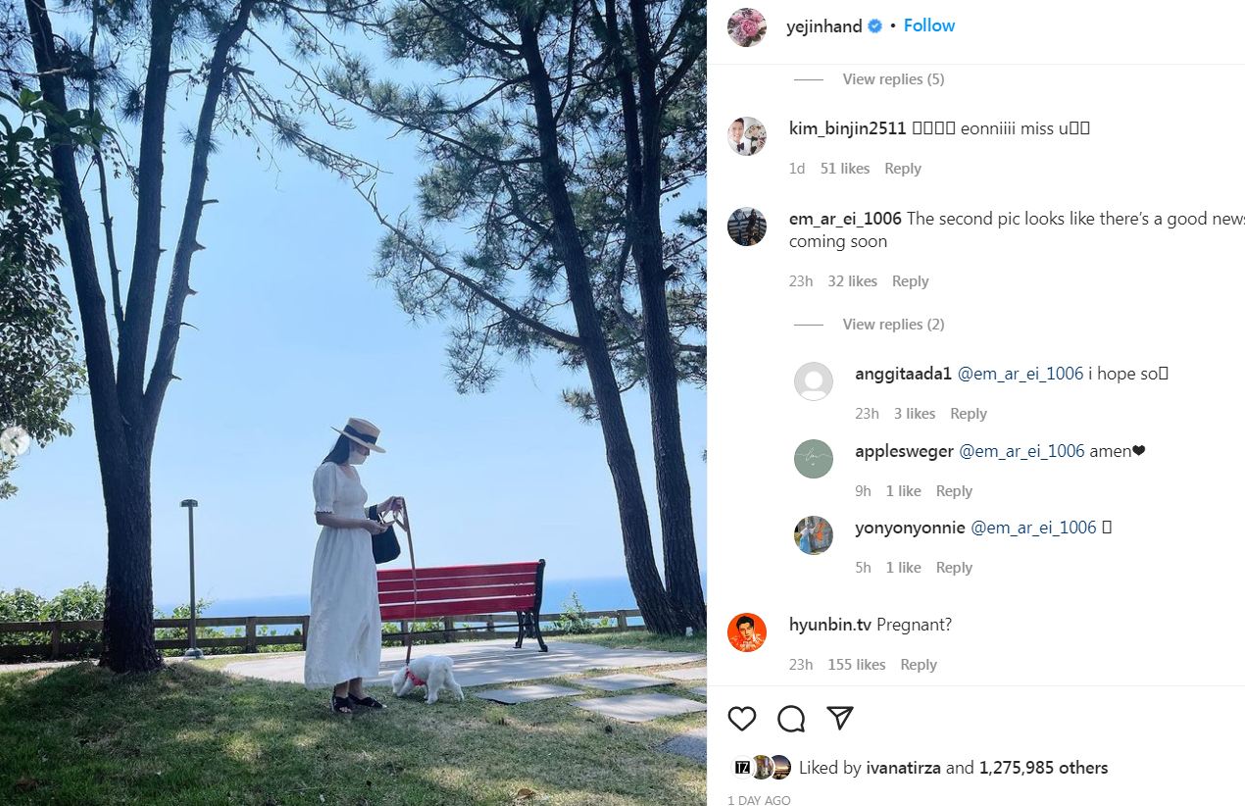
Task: Open yejinhand profile picture
Action: pos(747,27)
